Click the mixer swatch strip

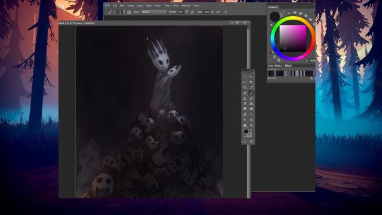coord(291,73)
